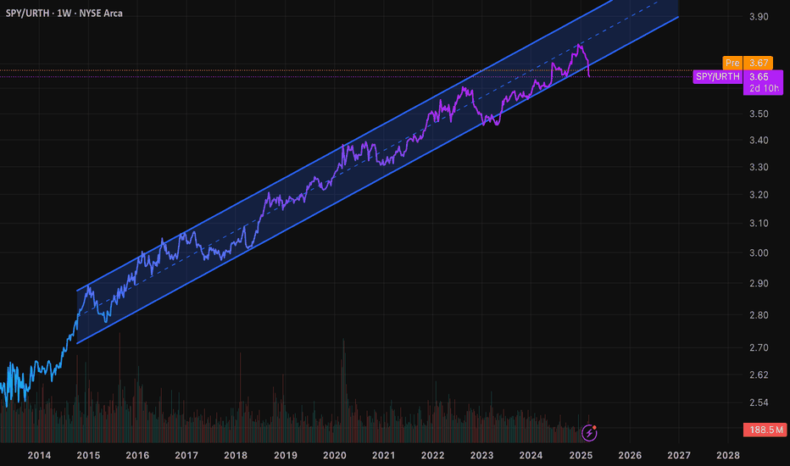The height and width of the screenshot is (466, 790).
Task: Click the 2027 year label on time axis
Action: [x=679, y=456]
